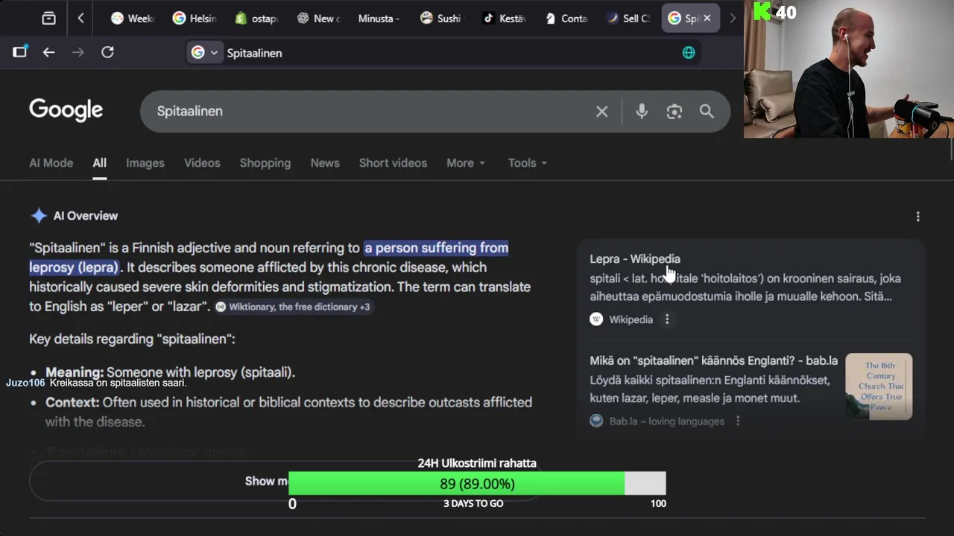The width and height of the screenshot is (954, 536).
Task: Click the Google logo
Action: pyautogui.click(x=66, y=110)
